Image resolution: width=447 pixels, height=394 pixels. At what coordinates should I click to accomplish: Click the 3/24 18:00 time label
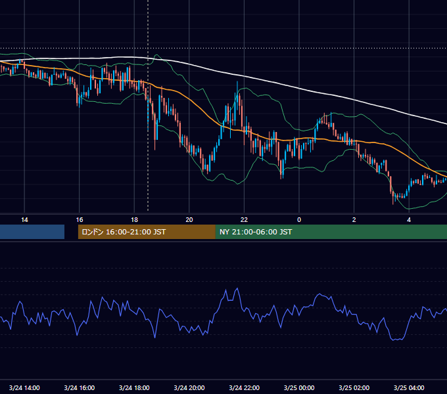(134, 387)
